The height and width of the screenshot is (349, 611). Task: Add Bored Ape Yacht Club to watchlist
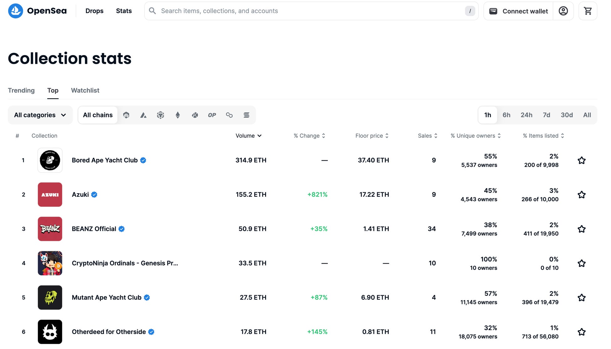click(582, 160)
